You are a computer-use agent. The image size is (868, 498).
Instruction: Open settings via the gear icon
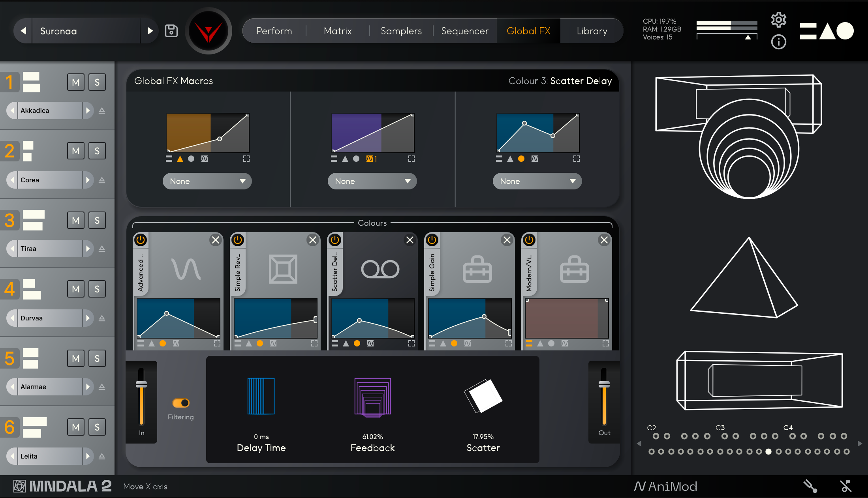[778, 20]
